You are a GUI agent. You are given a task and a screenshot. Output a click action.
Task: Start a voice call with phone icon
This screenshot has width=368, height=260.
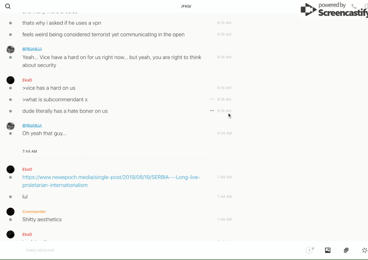click(x=354, y=6)
